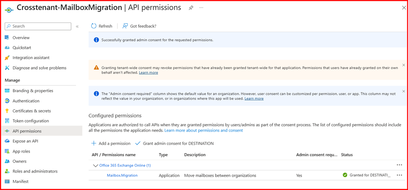This screenshot has width=408, height=190.
Task: Click Grant admin consent for DESTINATION
Action: pos(178,143)
